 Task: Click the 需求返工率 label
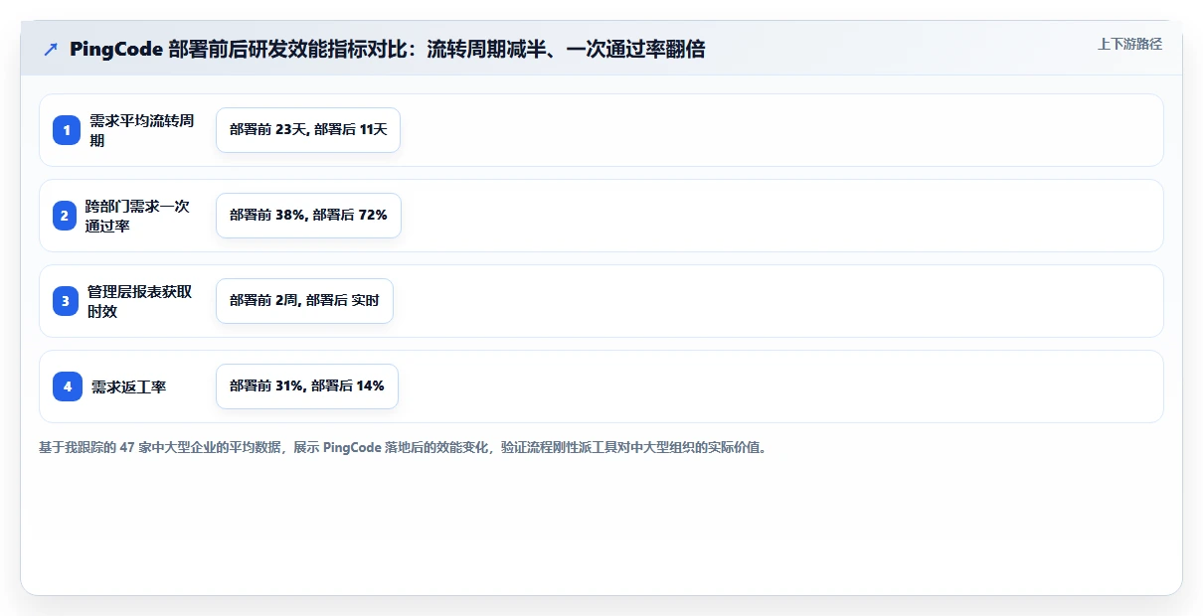(128, 386)
